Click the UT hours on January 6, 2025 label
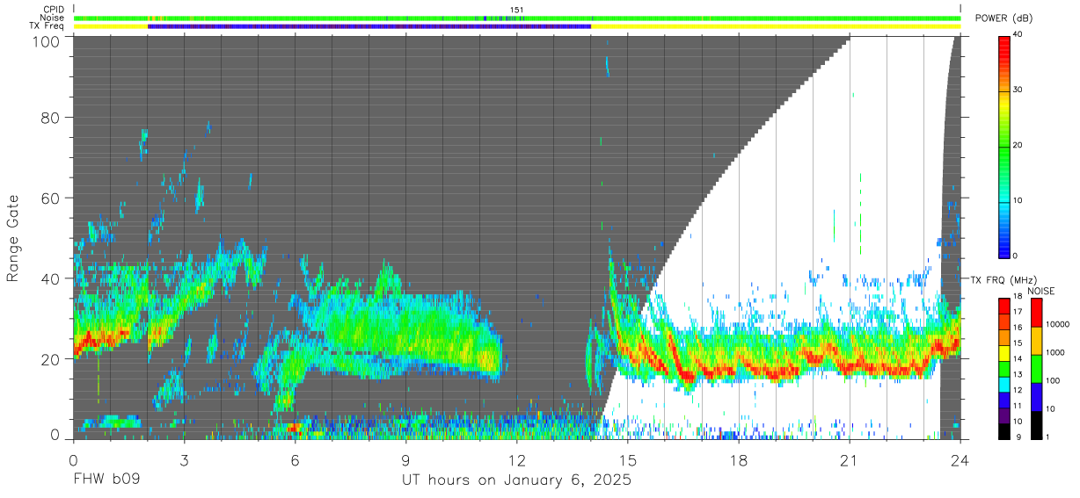Viewport: 1080px width, 498px height. [516, 480]
